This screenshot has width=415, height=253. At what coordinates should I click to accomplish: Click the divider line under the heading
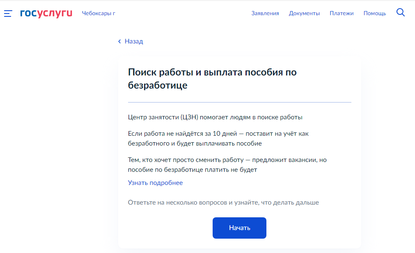(239, 102)
